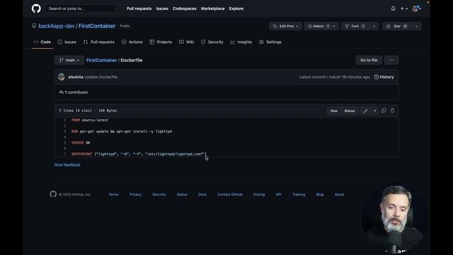
Task: Open the alexb4a author link
Action: pos(76,77)
